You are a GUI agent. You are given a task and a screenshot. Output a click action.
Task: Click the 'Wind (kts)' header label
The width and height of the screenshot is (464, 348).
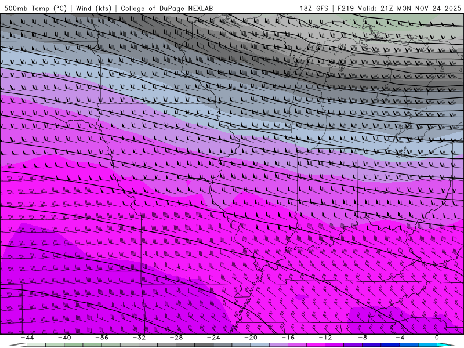[x=93, y=8]
